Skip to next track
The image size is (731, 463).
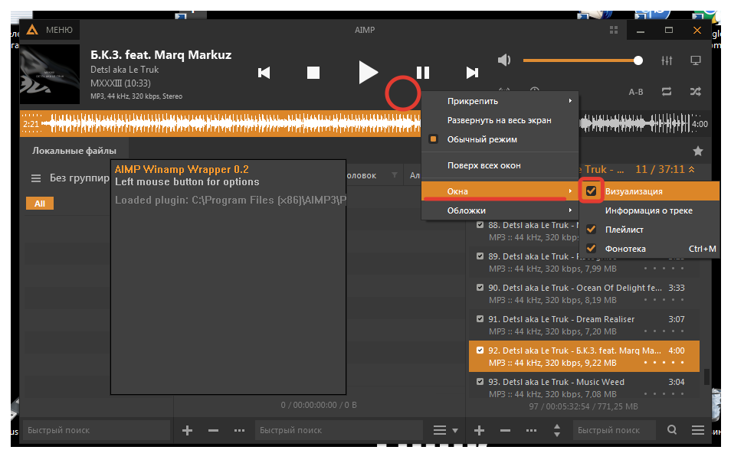pos(472,73)
